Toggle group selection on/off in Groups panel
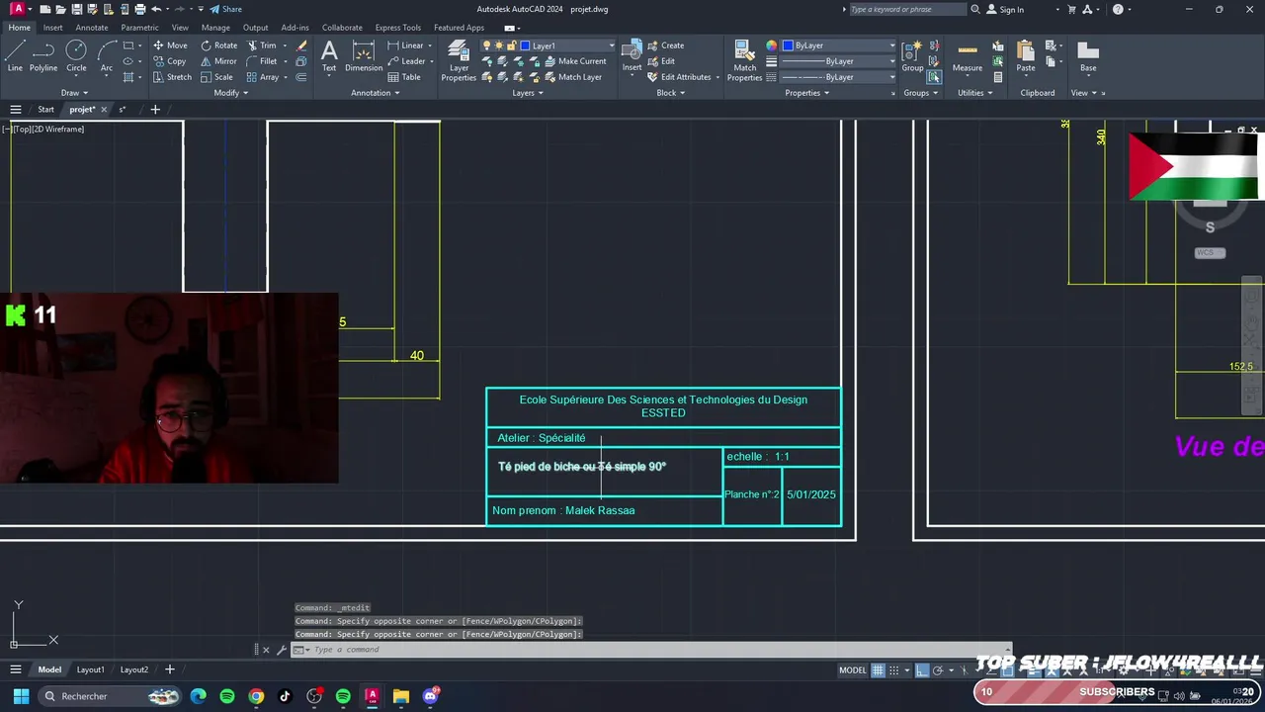The width and height of the screenshot is (1265, 712). [934, 77]
